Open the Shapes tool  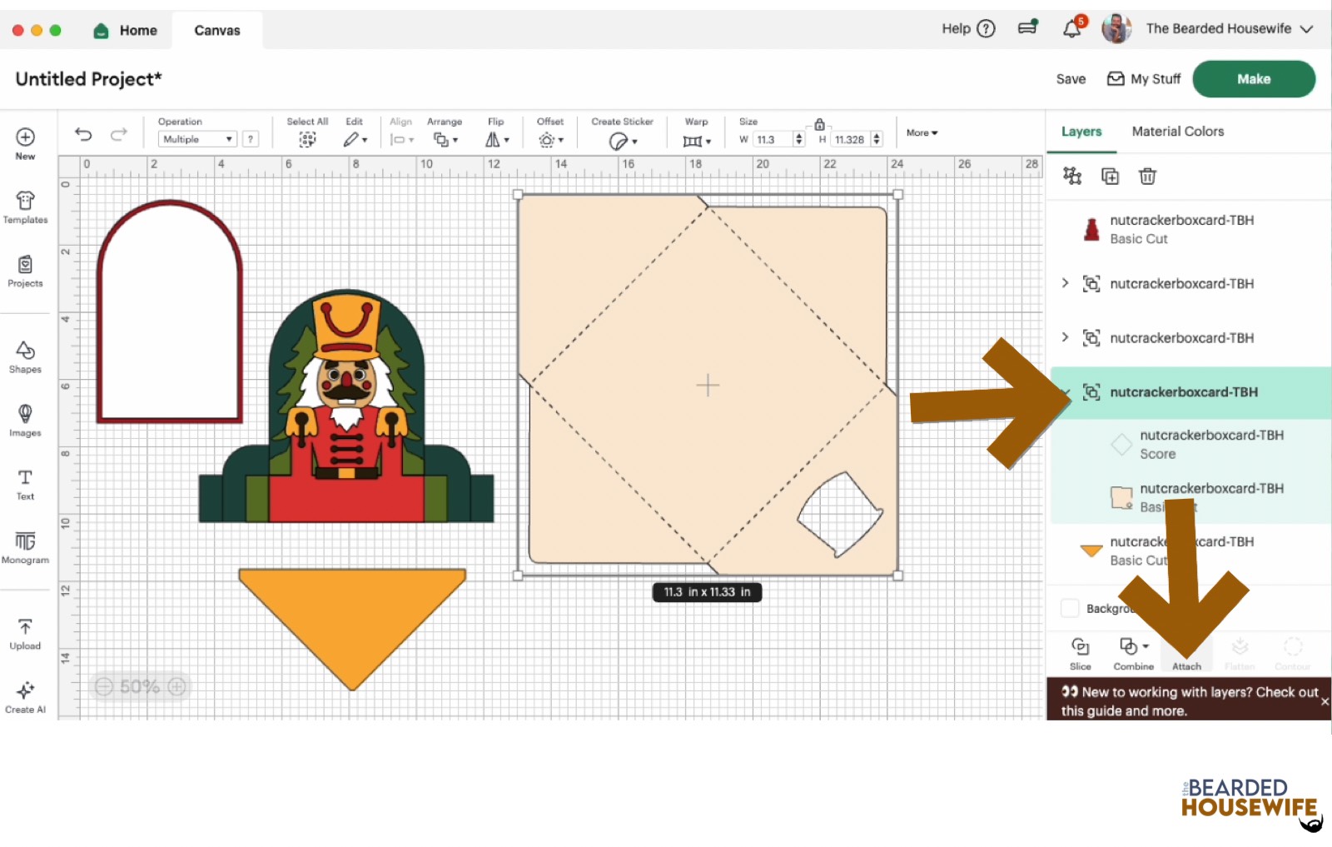click(x=25, y=356)
